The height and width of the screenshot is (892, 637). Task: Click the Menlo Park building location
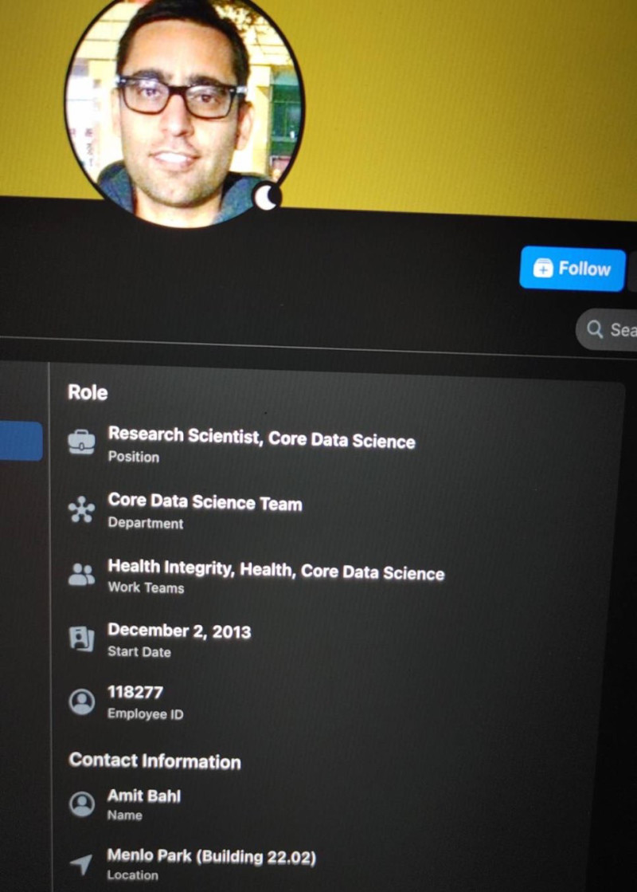click(x=211, y=855)
